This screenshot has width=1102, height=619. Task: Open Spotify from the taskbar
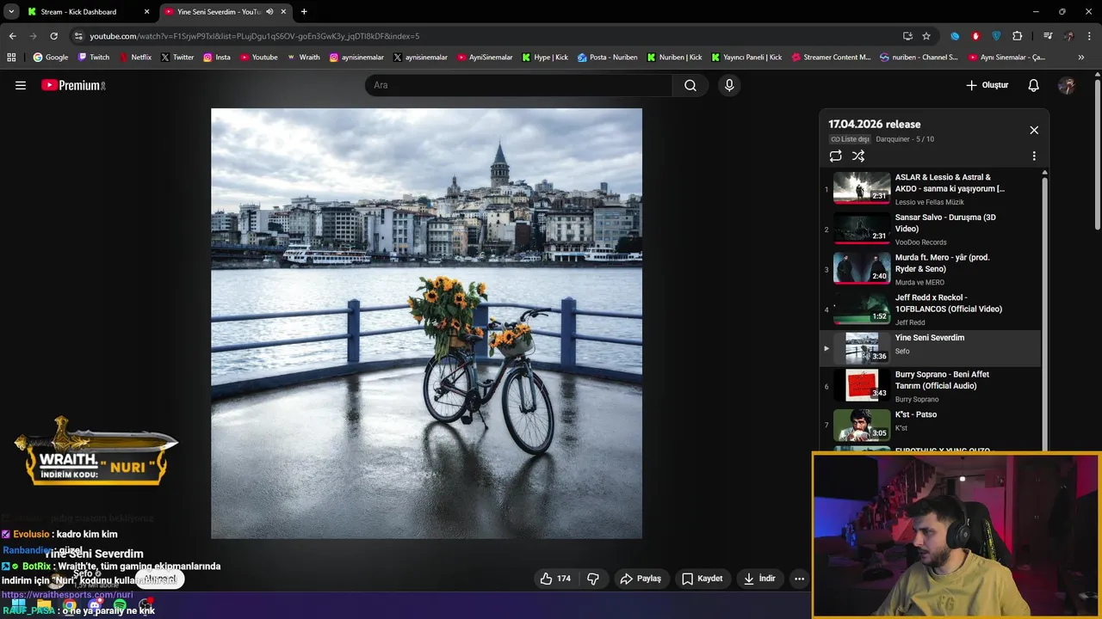click(x=120, y=606)
